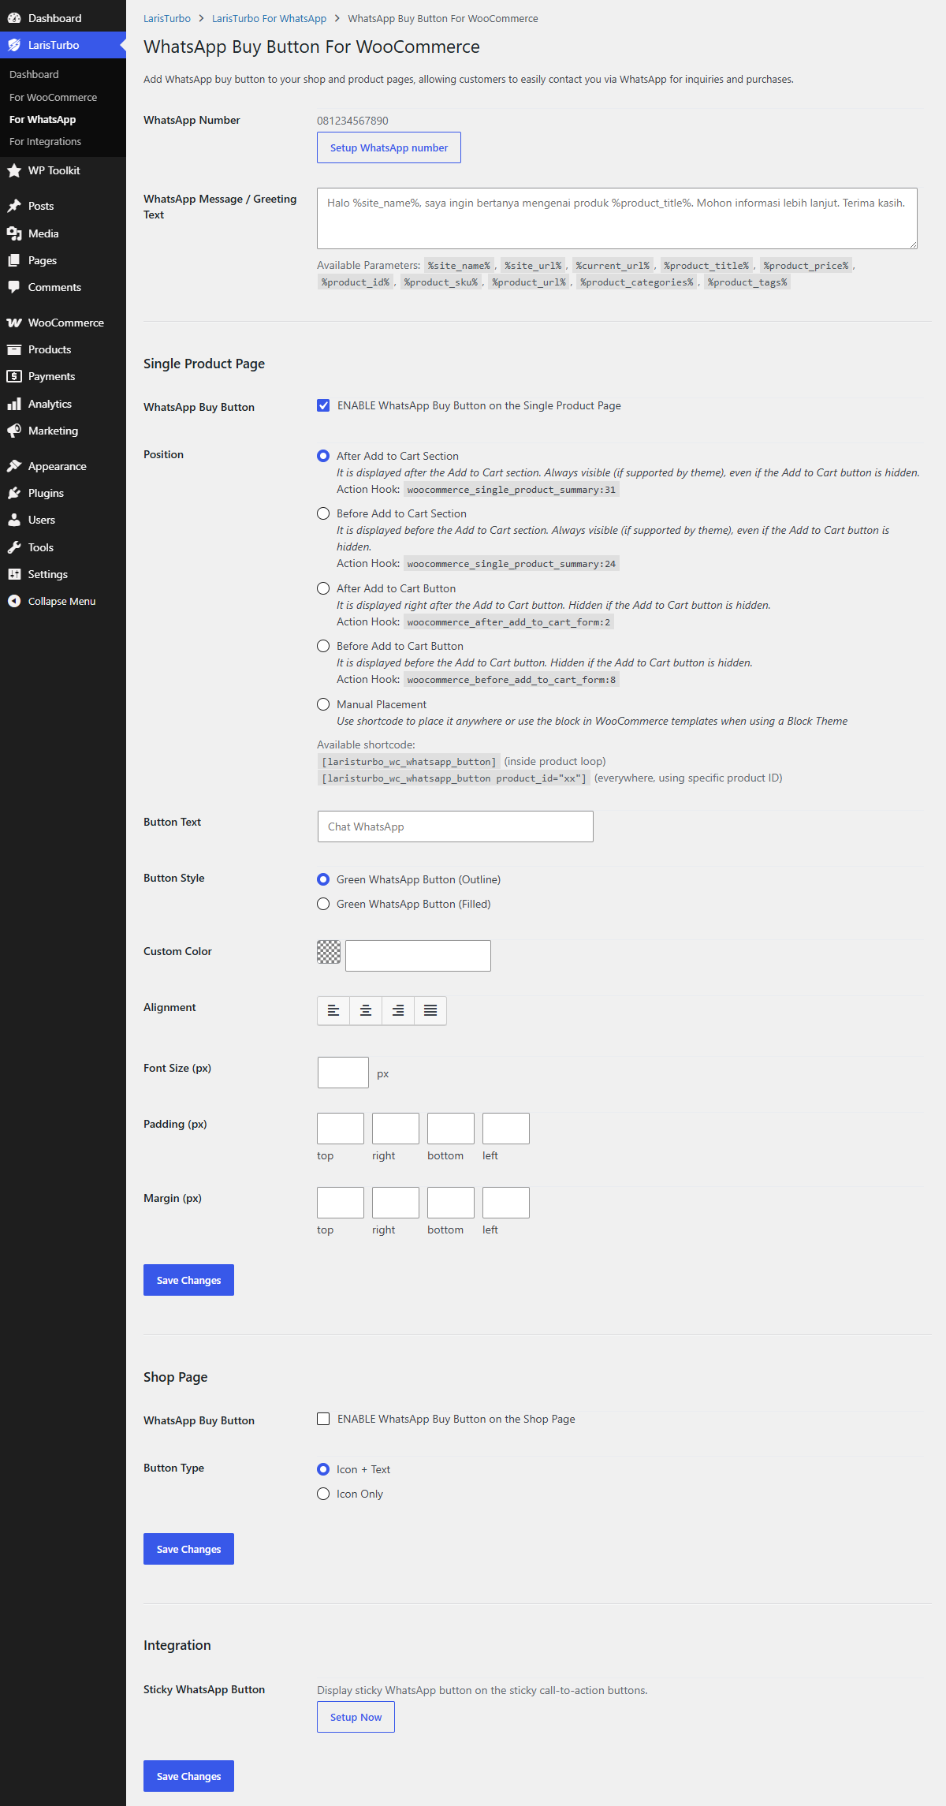Click the Padding right input
Image resolution: width=946 pixels, height=1806 pixels.
click(x=396, y=1129)
